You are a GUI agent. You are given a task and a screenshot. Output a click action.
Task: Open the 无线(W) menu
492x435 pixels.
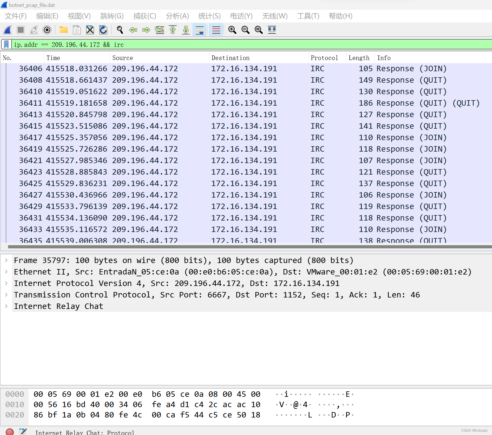[x=275, y=16]
